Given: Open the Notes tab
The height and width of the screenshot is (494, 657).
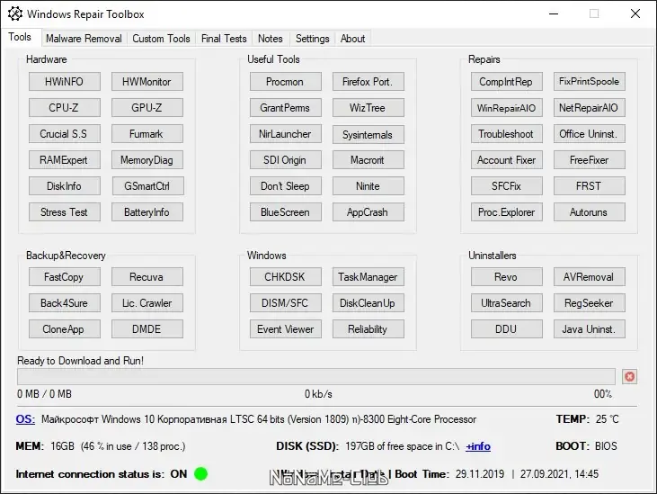Looking at the screenshot, I should click(271, 39).
